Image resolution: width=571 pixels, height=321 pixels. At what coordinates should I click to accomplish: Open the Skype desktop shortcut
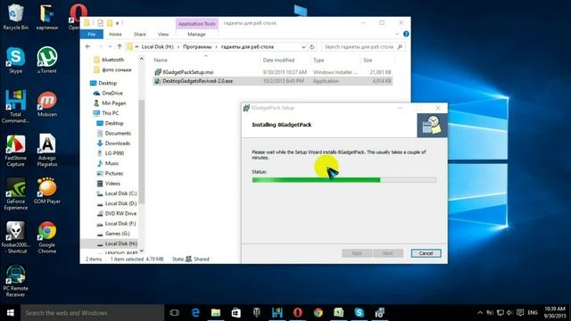pyautogui.click(x=15, y=61)
